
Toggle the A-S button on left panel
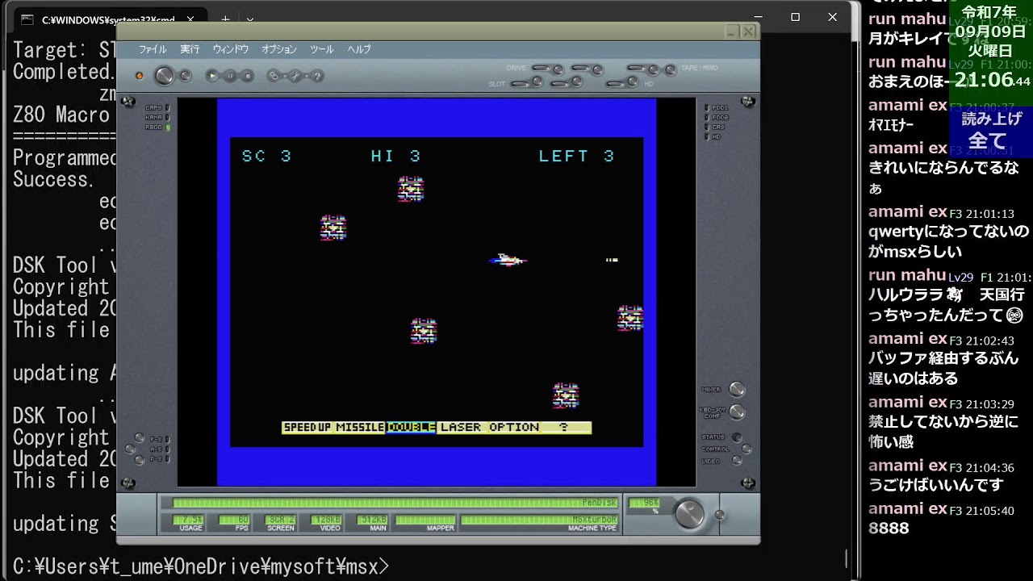pyautogui.click(x=130, y=449)
